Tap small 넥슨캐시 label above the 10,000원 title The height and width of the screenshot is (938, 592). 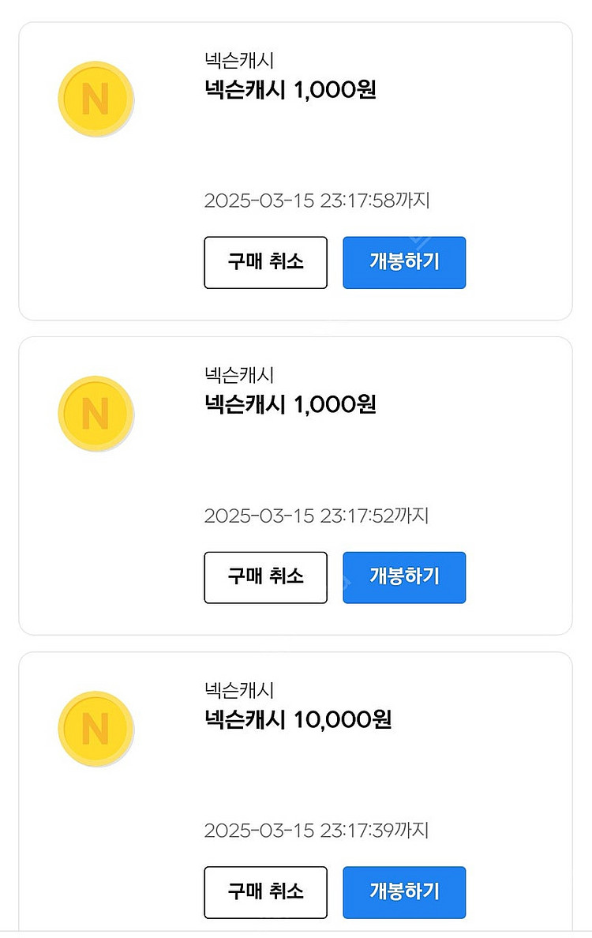pos(239,690)
